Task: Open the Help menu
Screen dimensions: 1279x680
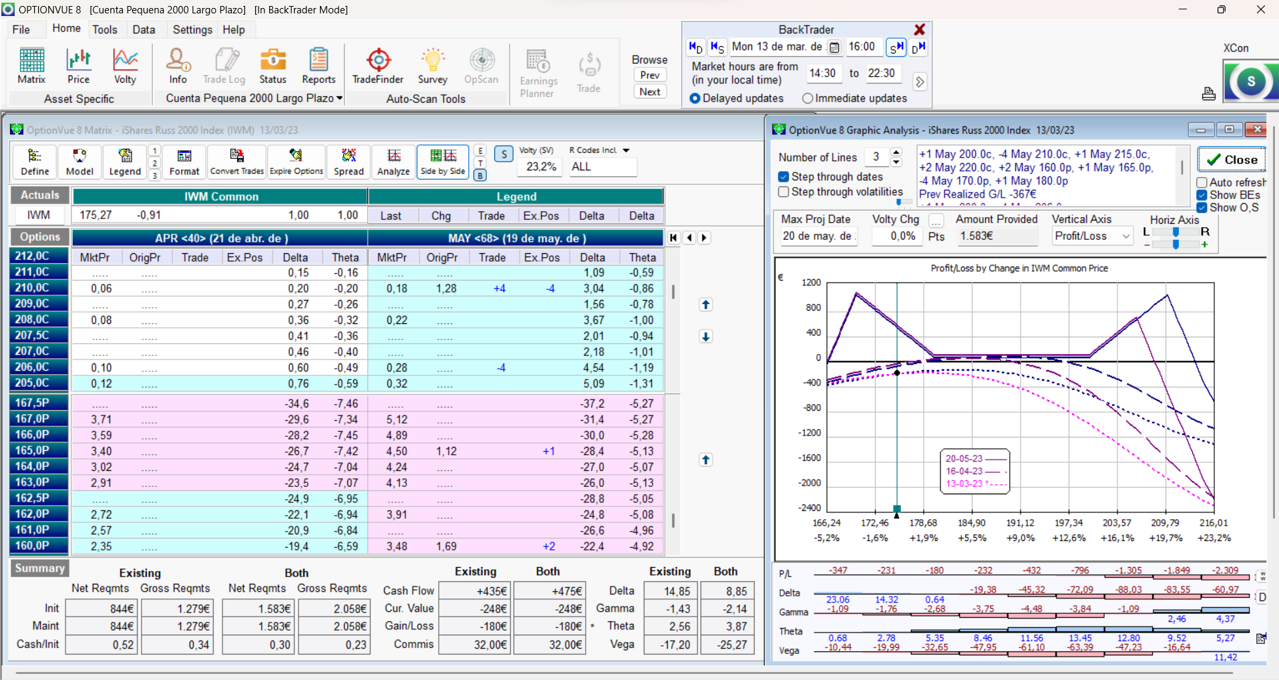Action: (234, 29)
